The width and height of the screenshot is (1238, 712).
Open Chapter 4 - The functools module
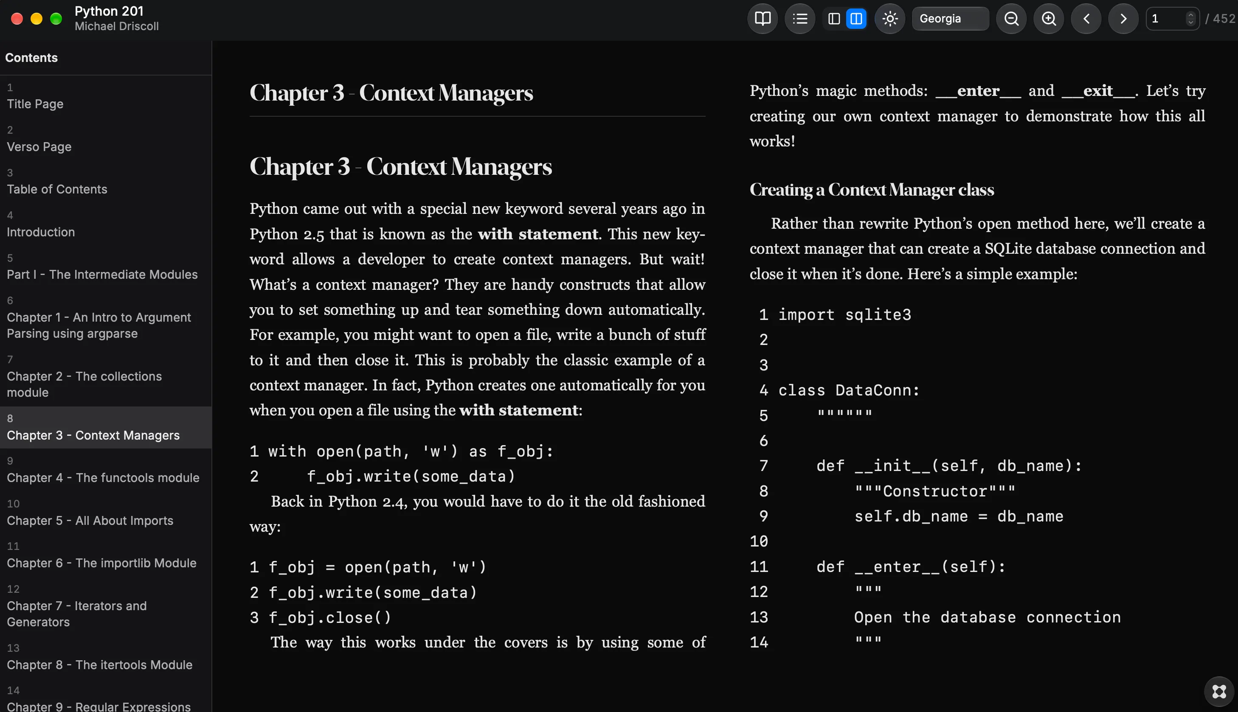[x=106, y=471]
